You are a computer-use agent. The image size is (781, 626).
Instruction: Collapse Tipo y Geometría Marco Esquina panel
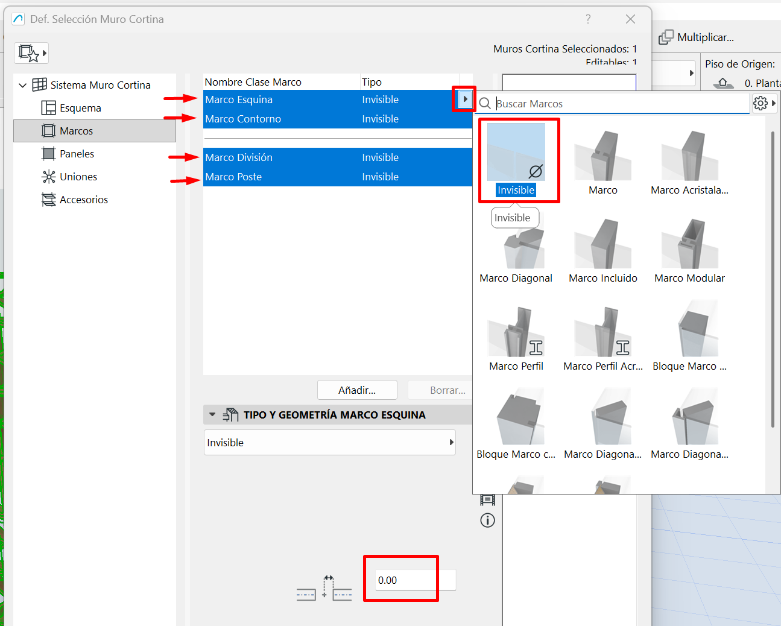pyautogui.click(x=212, y=415)
